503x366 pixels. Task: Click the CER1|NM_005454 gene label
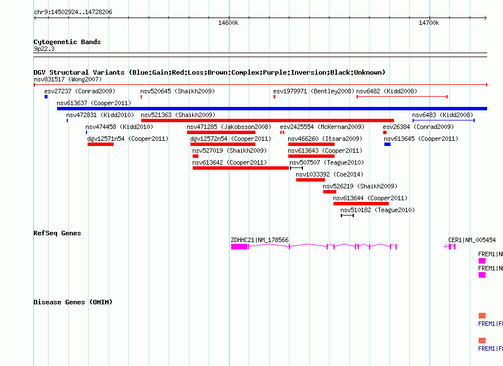(472, 240)
